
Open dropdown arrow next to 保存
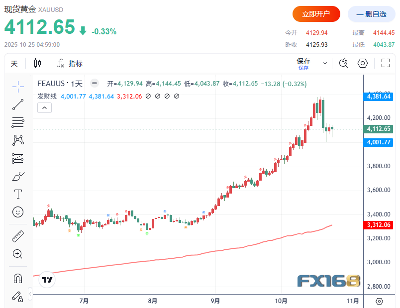click(x=325, y=63)
